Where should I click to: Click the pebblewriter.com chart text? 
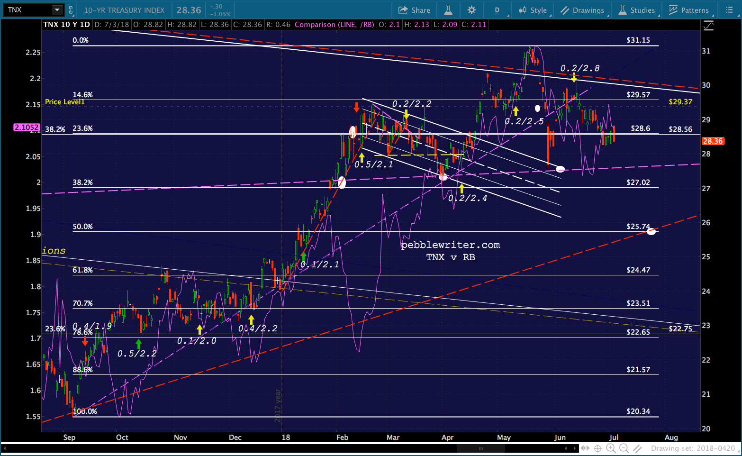451,245
